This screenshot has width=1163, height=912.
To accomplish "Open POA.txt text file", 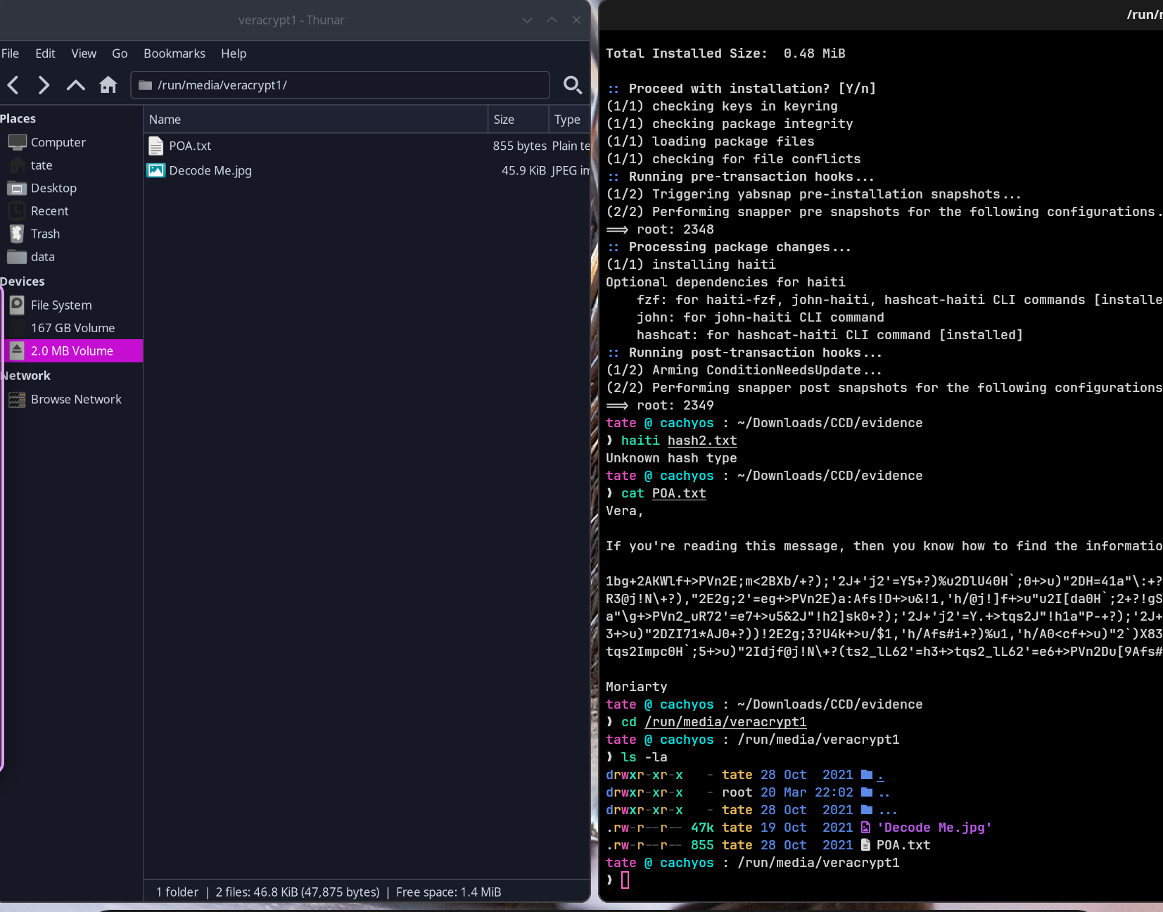I will point(190,146).
